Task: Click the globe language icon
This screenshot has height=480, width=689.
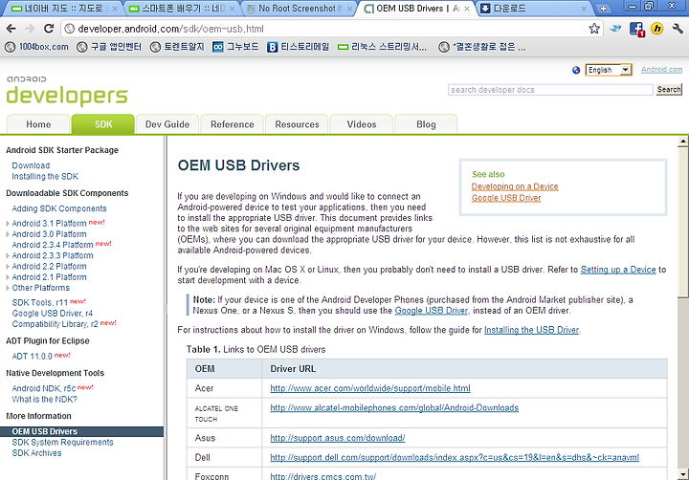Action: [x=576, y=70]
